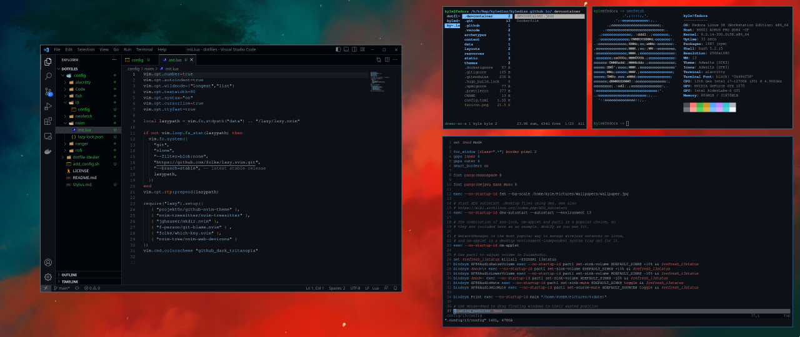Click the UTF-8 encoding selector
800x337 pixels.
[x=355, y=288]
